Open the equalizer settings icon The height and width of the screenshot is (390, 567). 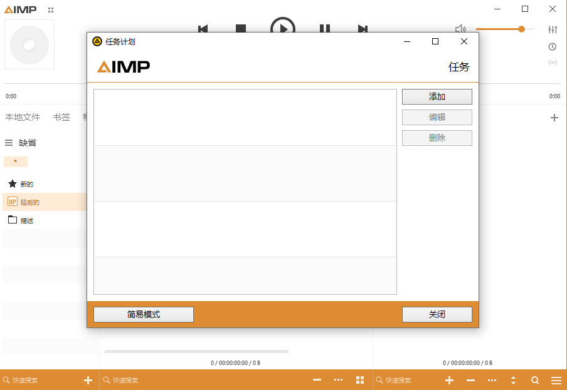pos(553,29)
